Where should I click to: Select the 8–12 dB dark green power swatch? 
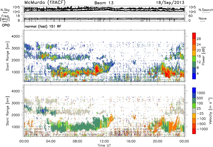[194, 65]
